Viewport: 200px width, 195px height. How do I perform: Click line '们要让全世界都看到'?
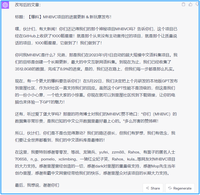point(60,140)
